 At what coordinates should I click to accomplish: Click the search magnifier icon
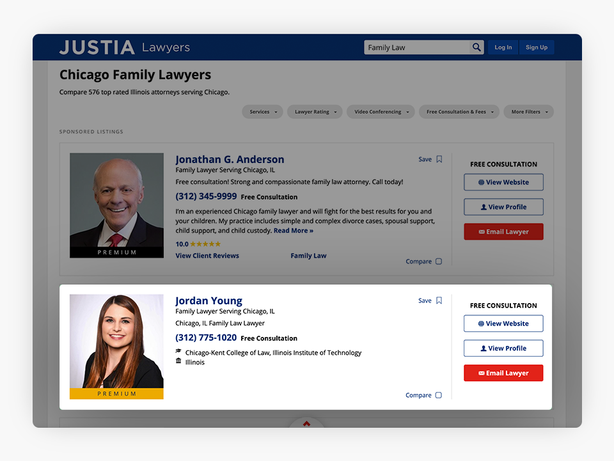pyautogui.click(x=476, y=47)
